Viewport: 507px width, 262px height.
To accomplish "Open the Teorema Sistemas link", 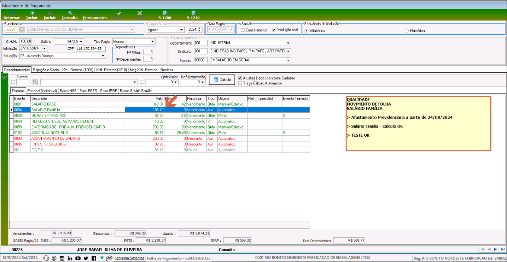I will coord(129,258).
